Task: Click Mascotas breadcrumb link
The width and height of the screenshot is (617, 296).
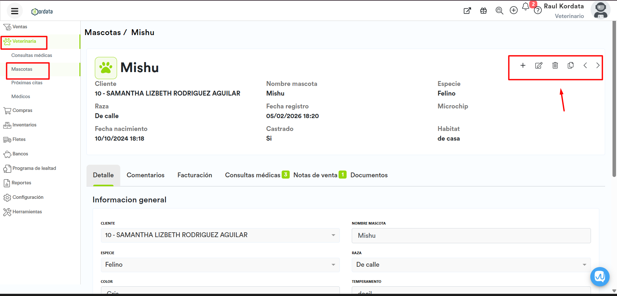Action: coord(103,32)
